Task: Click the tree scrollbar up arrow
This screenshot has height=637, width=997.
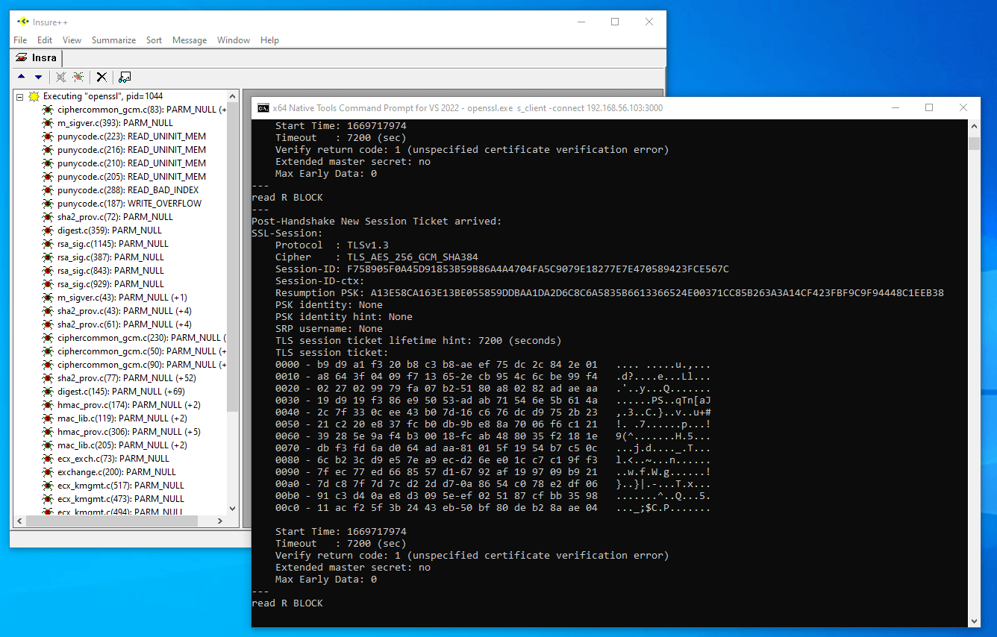Action: coord(232,95)
